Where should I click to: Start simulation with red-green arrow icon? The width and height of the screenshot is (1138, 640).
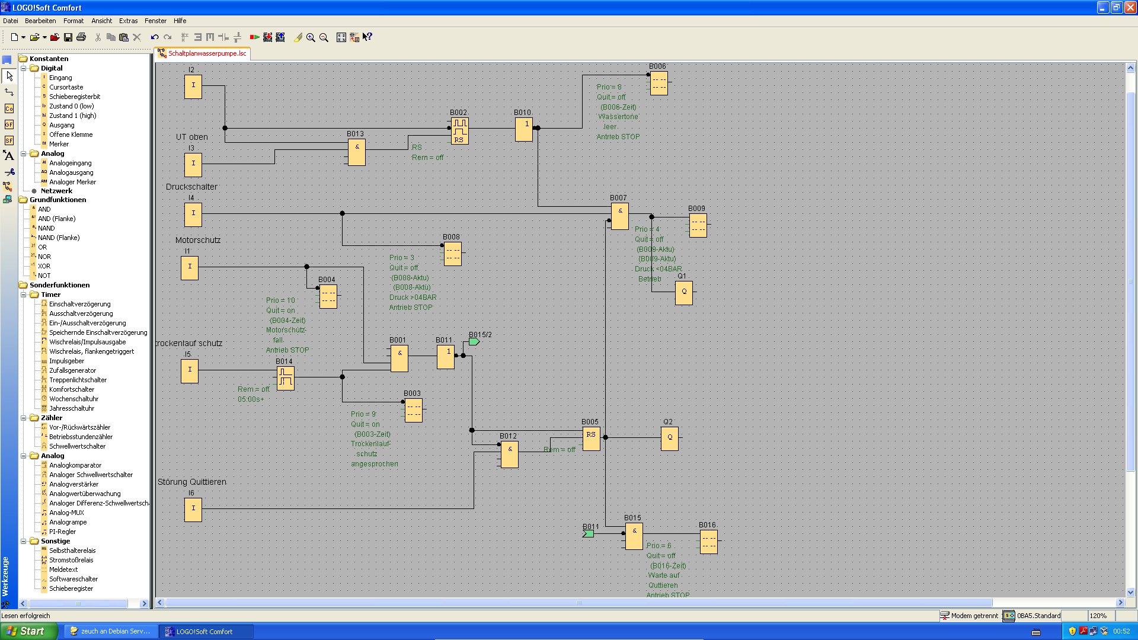(x=254, y=37)
